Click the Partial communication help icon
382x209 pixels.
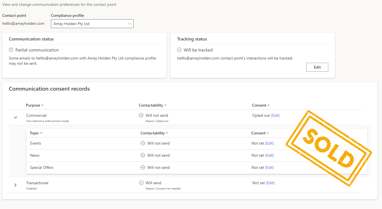10,50
